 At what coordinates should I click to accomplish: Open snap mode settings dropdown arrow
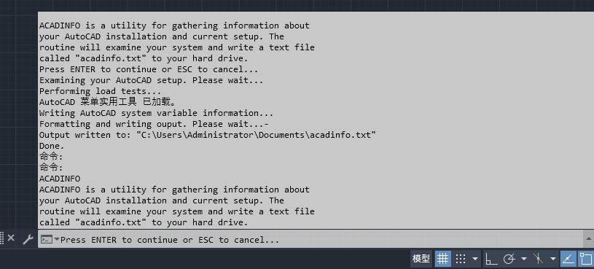point(475,259)
